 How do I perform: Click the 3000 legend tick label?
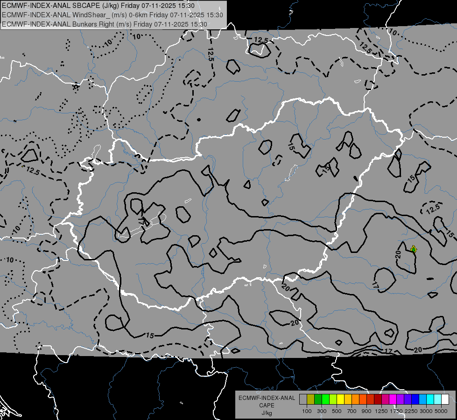[x=426, y=411]
